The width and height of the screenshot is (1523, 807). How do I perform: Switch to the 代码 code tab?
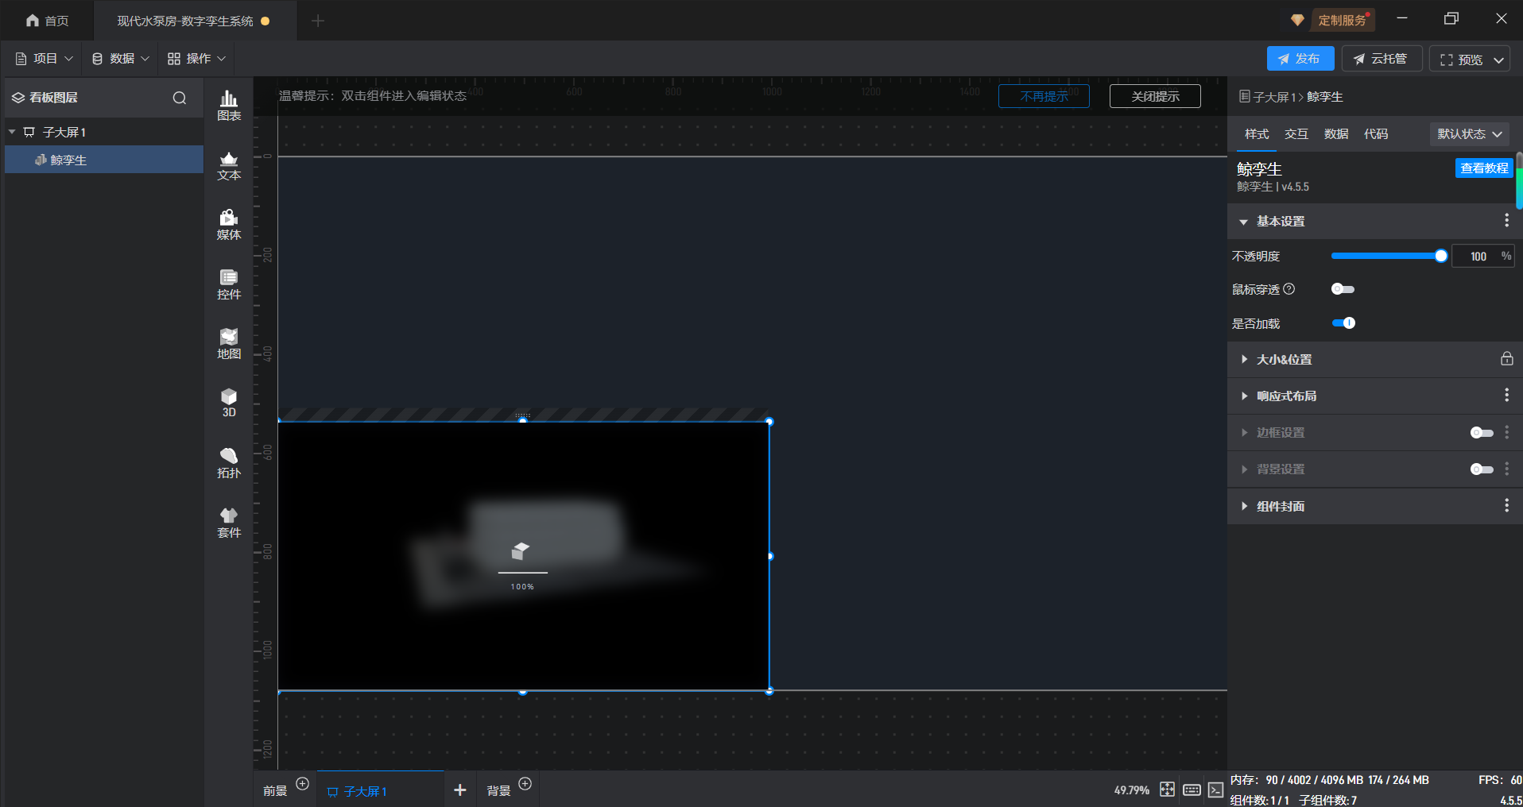pos(1376,134)
